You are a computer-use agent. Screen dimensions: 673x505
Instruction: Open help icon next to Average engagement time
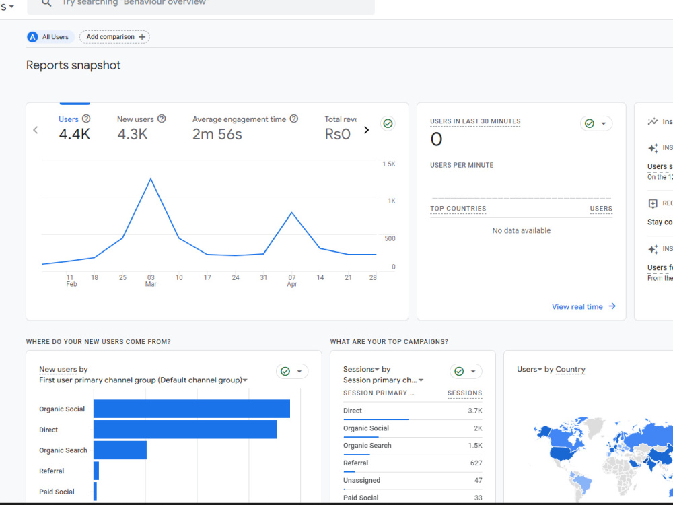(x=294, y=119)
